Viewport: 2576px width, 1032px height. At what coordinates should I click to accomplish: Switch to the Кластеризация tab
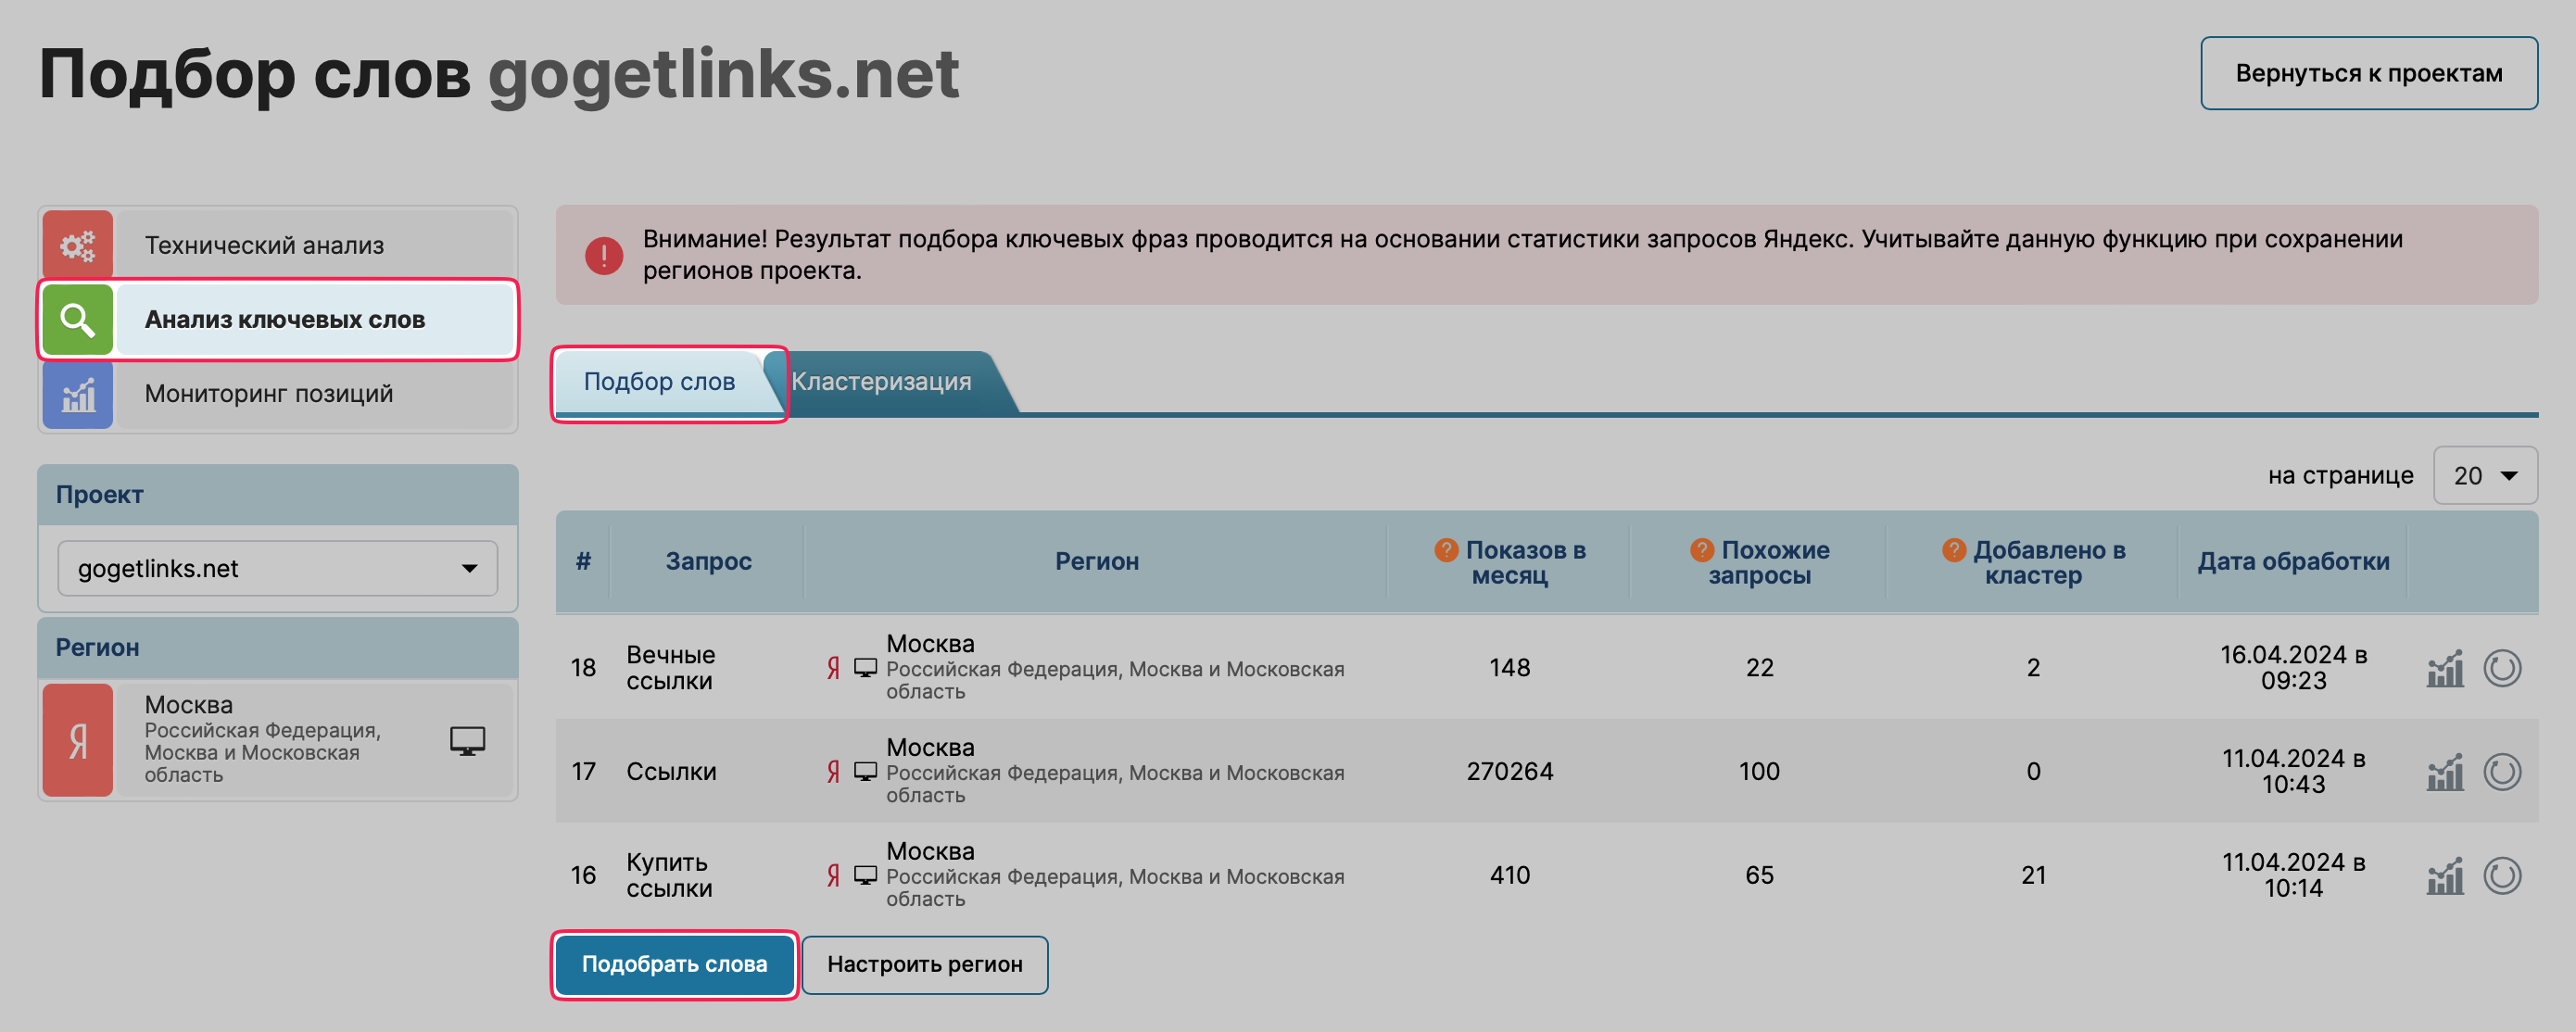[x=881, y=382]
